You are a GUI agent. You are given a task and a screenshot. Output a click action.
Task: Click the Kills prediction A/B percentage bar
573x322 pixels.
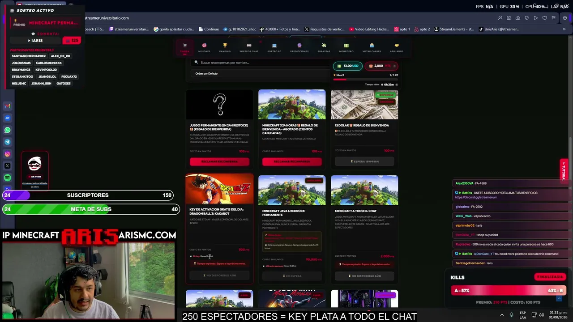point(509,291)
